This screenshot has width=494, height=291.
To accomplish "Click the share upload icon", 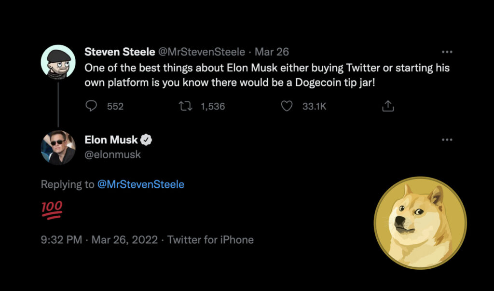I will pos(388,106).
